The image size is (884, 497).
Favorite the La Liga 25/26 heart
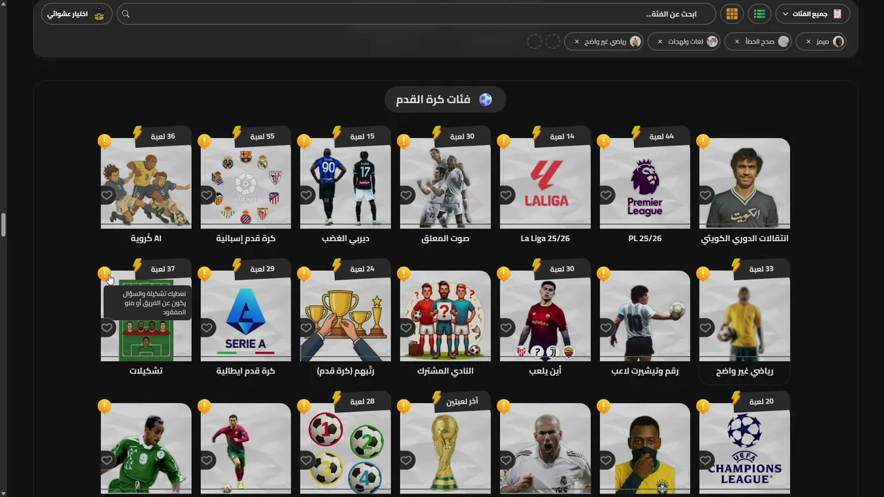506,195
